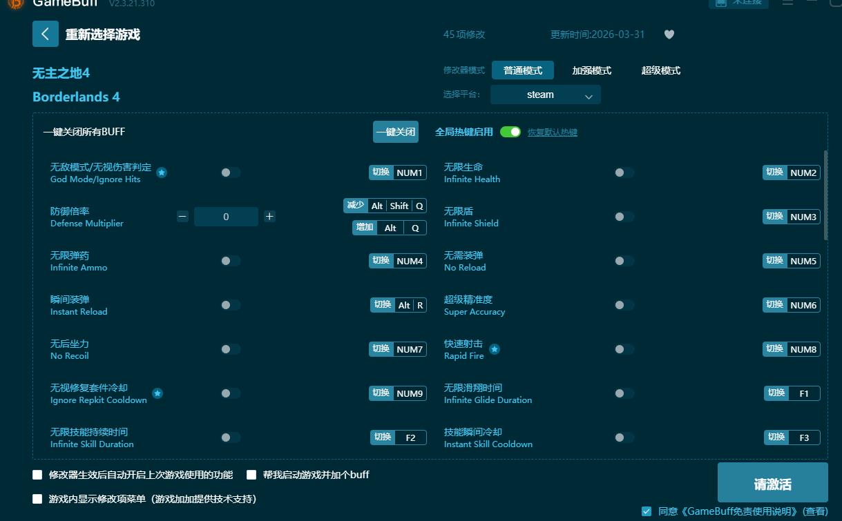Select the 普通模式 mode tab

click(x=523, y=70)
